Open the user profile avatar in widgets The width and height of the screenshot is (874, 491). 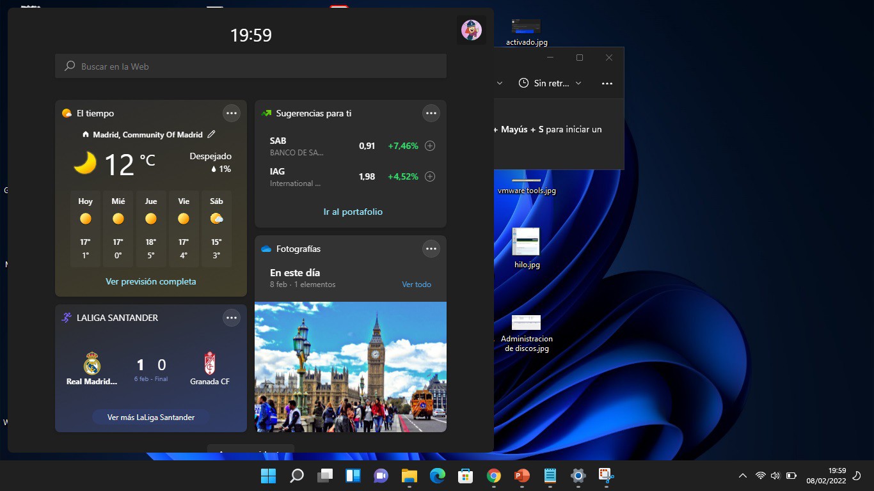point(471,30)
